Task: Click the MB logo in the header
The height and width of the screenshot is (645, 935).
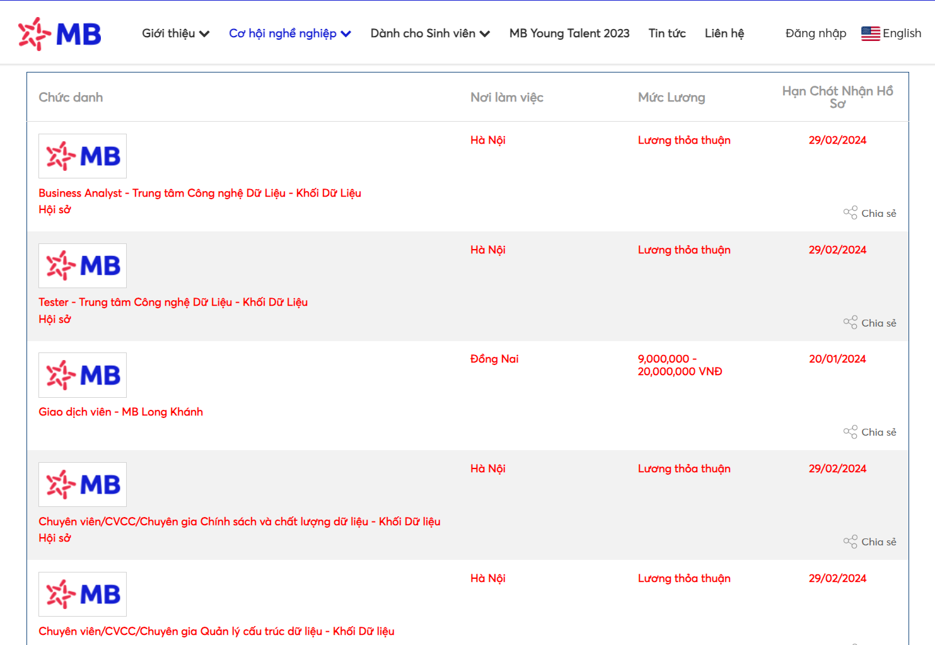Action: 60,33
